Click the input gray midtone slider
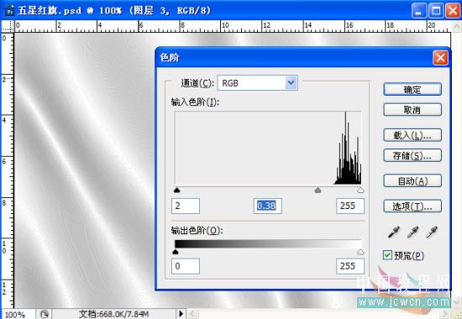Viewport: 462px width, 319px height. tap(318, 191)
